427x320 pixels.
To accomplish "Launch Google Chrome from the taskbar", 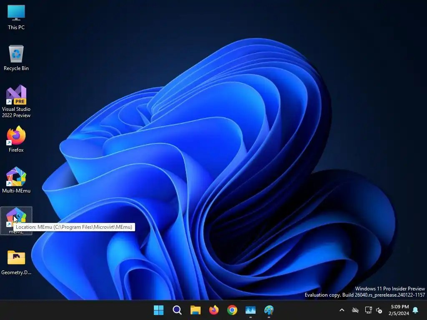I will [x=232, y=310].
